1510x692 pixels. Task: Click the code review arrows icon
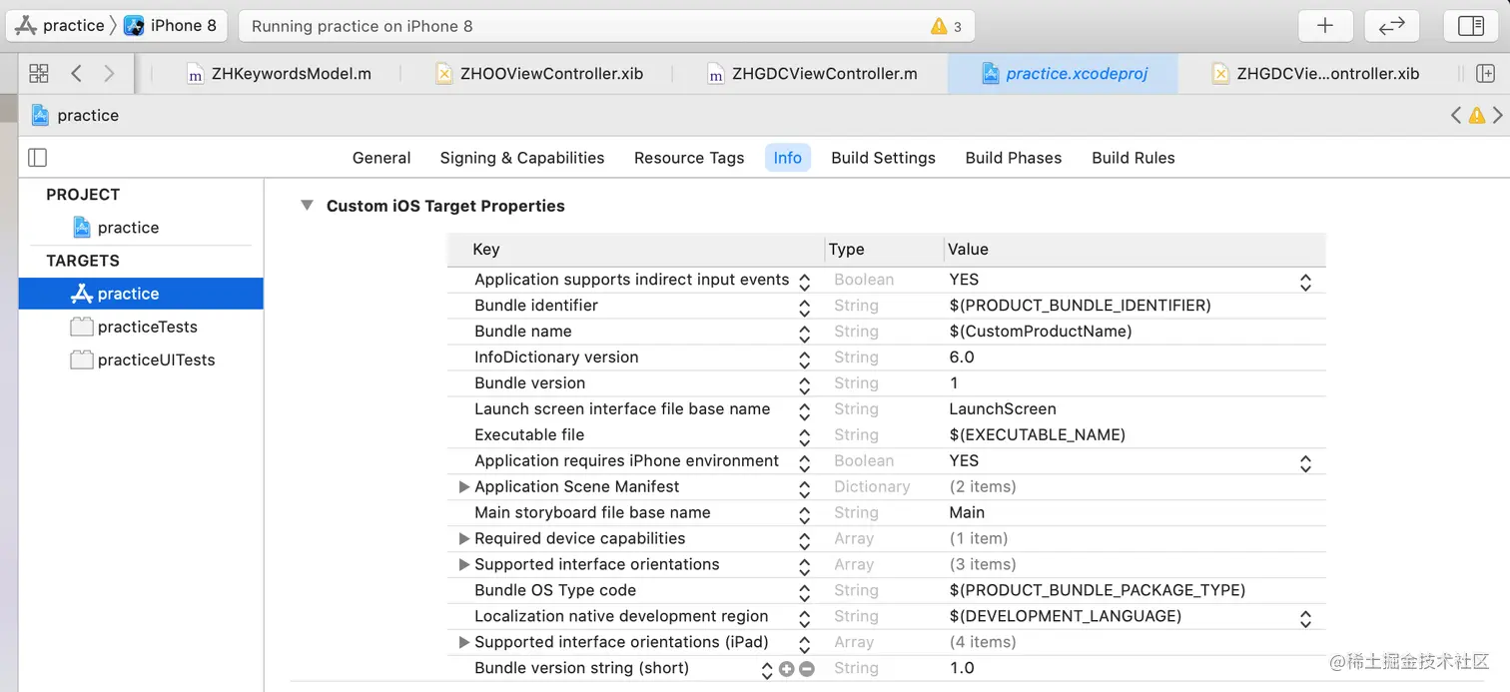pos(1391,26)
